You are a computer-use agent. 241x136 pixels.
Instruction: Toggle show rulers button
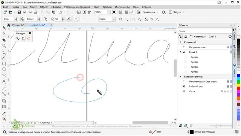(x=121, y=12)
